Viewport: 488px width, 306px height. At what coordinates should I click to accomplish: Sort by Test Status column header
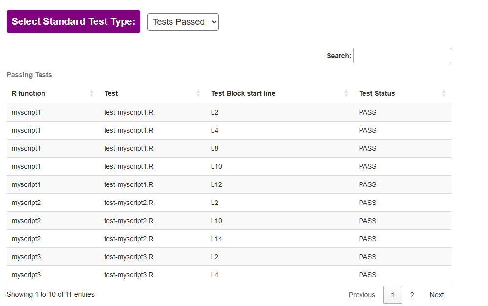[x=377, y=93]
